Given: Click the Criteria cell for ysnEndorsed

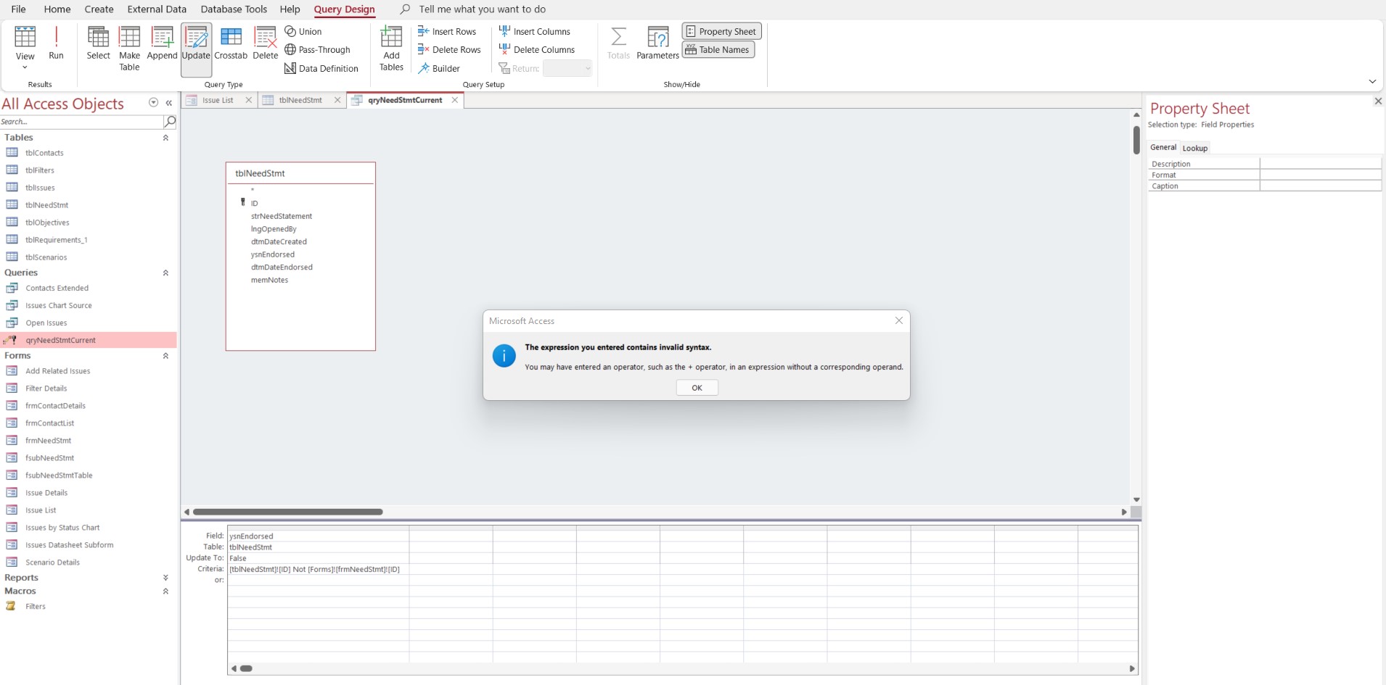Looking at the screenshot, I should (x=318, y=569).
